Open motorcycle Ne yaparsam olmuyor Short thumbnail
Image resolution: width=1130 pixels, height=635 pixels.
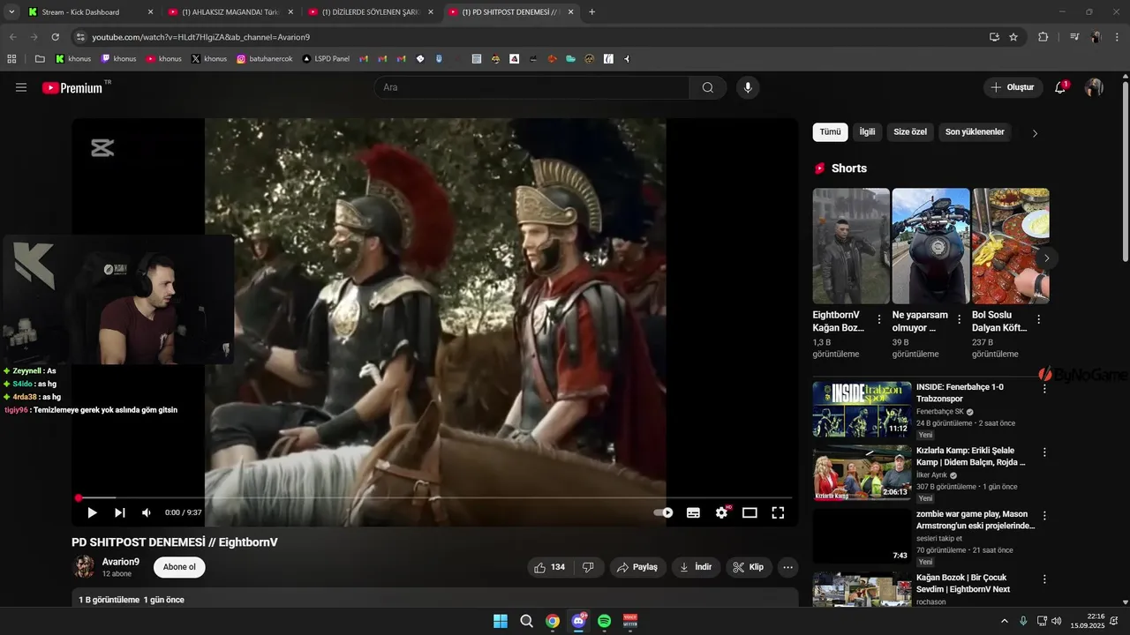pos(930,246)
